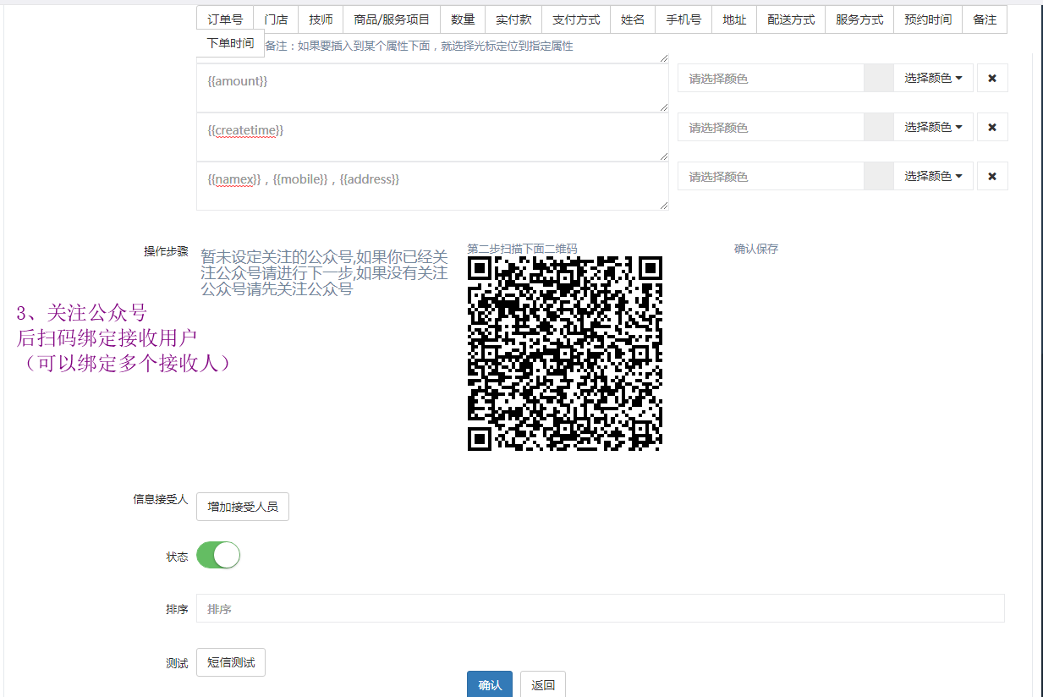The image size is (1043, 697).
Task: Delete the {{createtime}} row using its × icon
Action: [992, 127]
